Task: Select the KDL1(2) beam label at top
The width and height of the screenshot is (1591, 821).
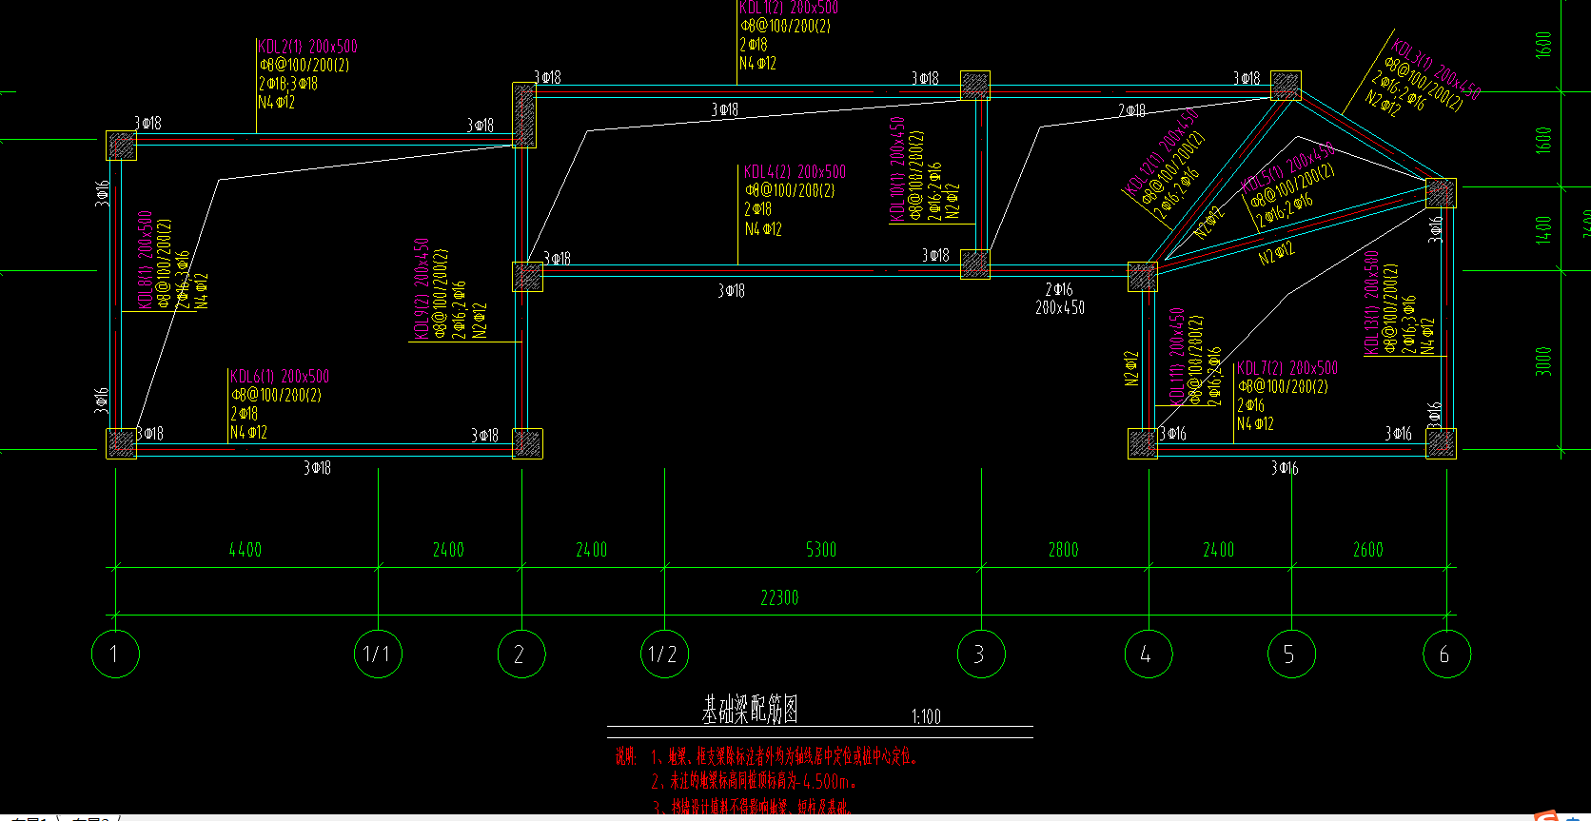Action: point(789,7)
